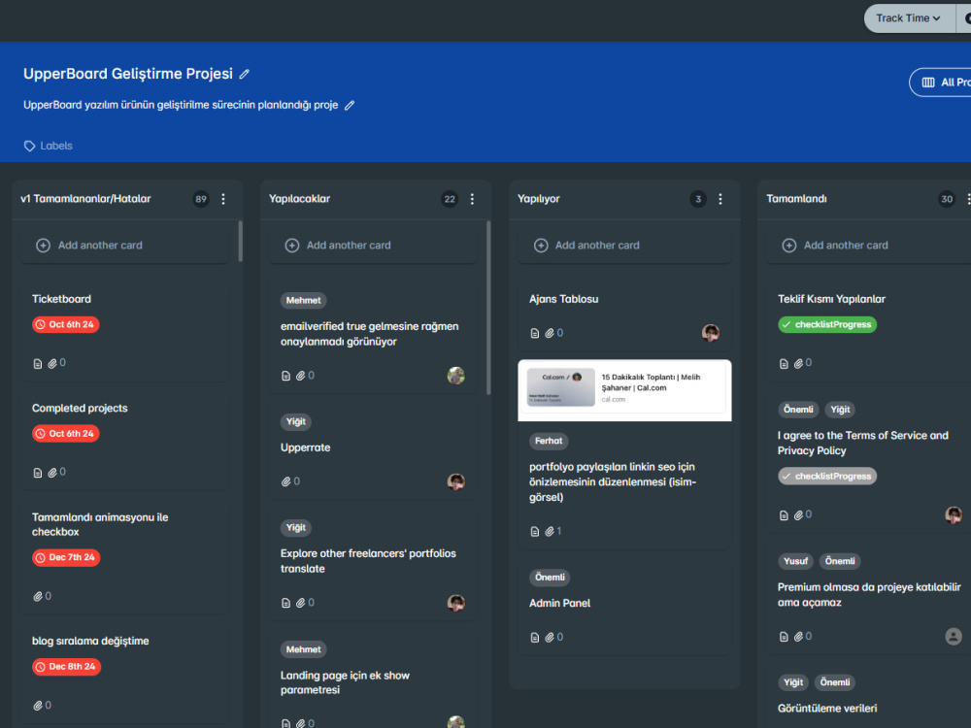The width and height of the screenshot is (971, 728).
Task: Click placeholder user avatar on Premium olmasa card
Action: [x=954, y=637]
